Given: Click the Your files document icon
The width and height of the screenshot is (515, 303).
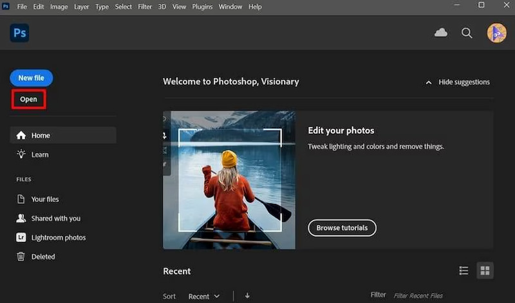Looking at the screenshot, I should point(21,199).
